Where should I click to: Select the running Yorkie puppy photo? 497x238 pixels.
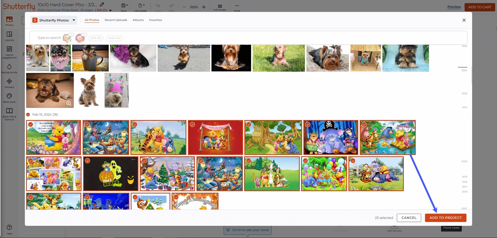[184, 58]
